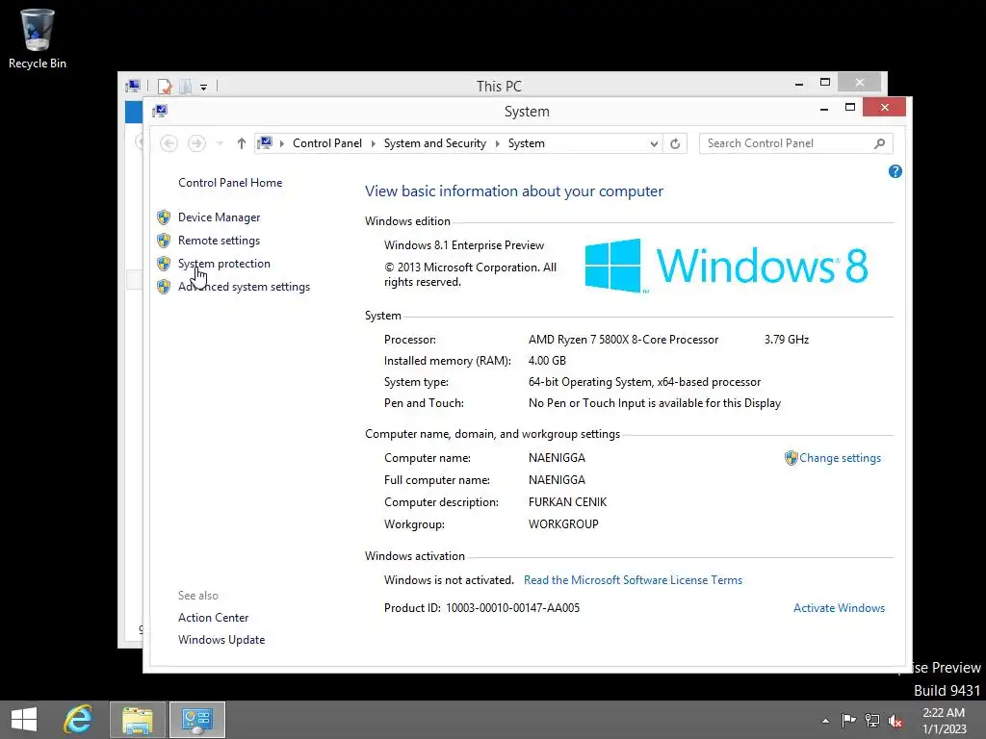Open Device Manager from sidebar
The image size is (986, 739).
pyautogui.click(x=219, y=217)
